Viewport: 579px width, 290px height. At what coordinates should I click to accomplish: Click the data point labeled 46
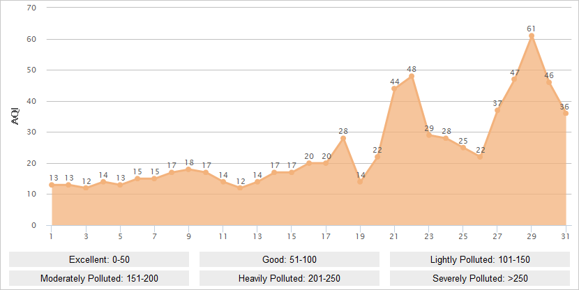click(x=548, y=82)
